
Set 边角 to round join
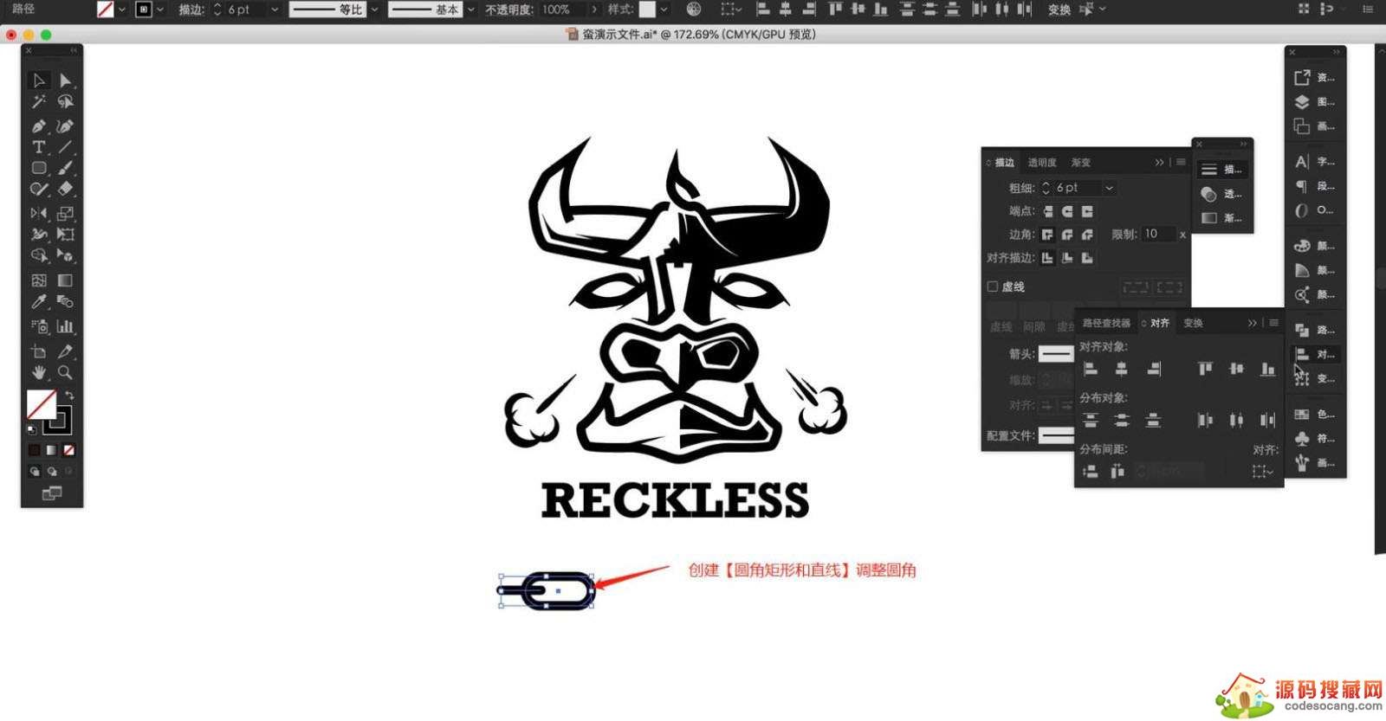[x=1067, y=235]
